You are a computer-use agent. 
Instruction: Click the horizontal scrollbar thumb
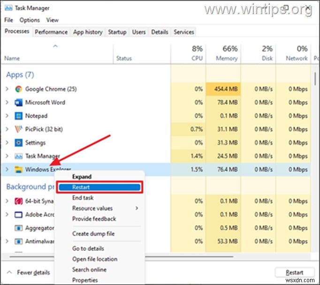(121, 256)
